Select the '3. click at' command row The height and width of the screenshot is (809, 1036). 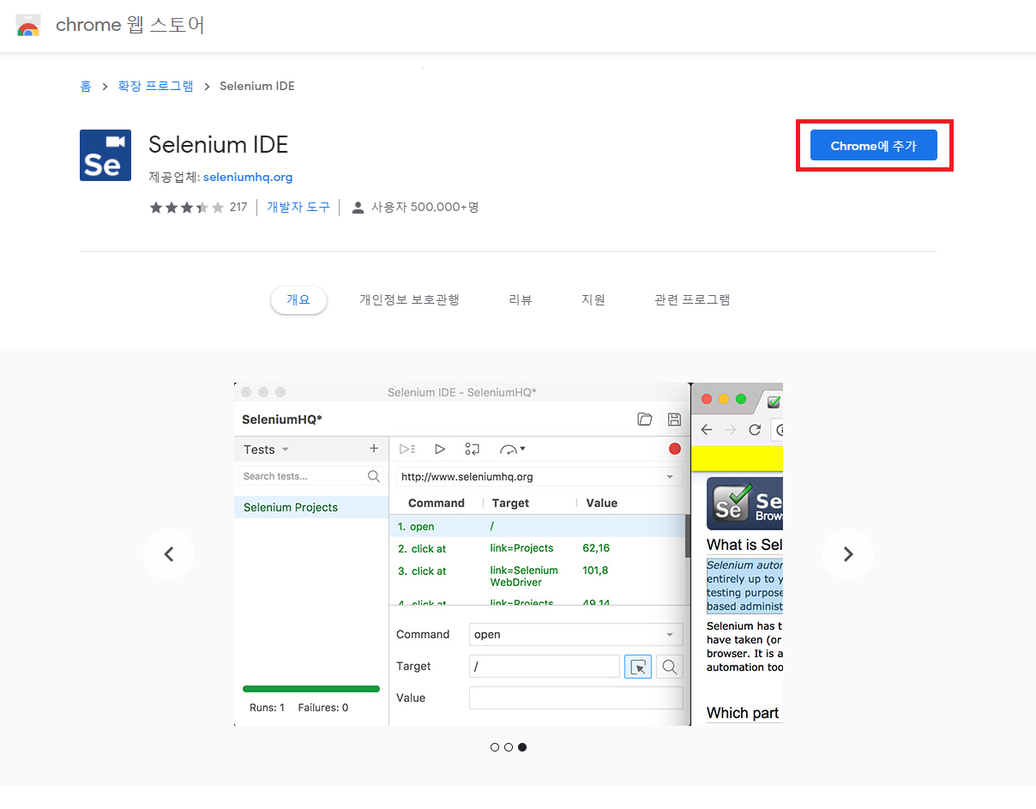click(x=538, y=576)
